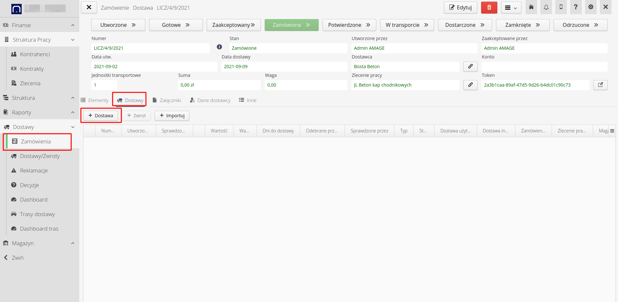Click the red trash delete icon

(489, 7)
